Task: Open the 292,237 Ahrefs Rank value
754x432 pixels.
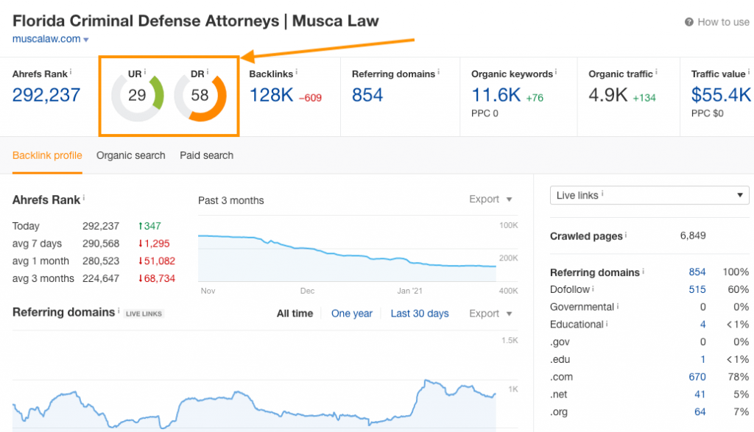Action: point(46,95)
